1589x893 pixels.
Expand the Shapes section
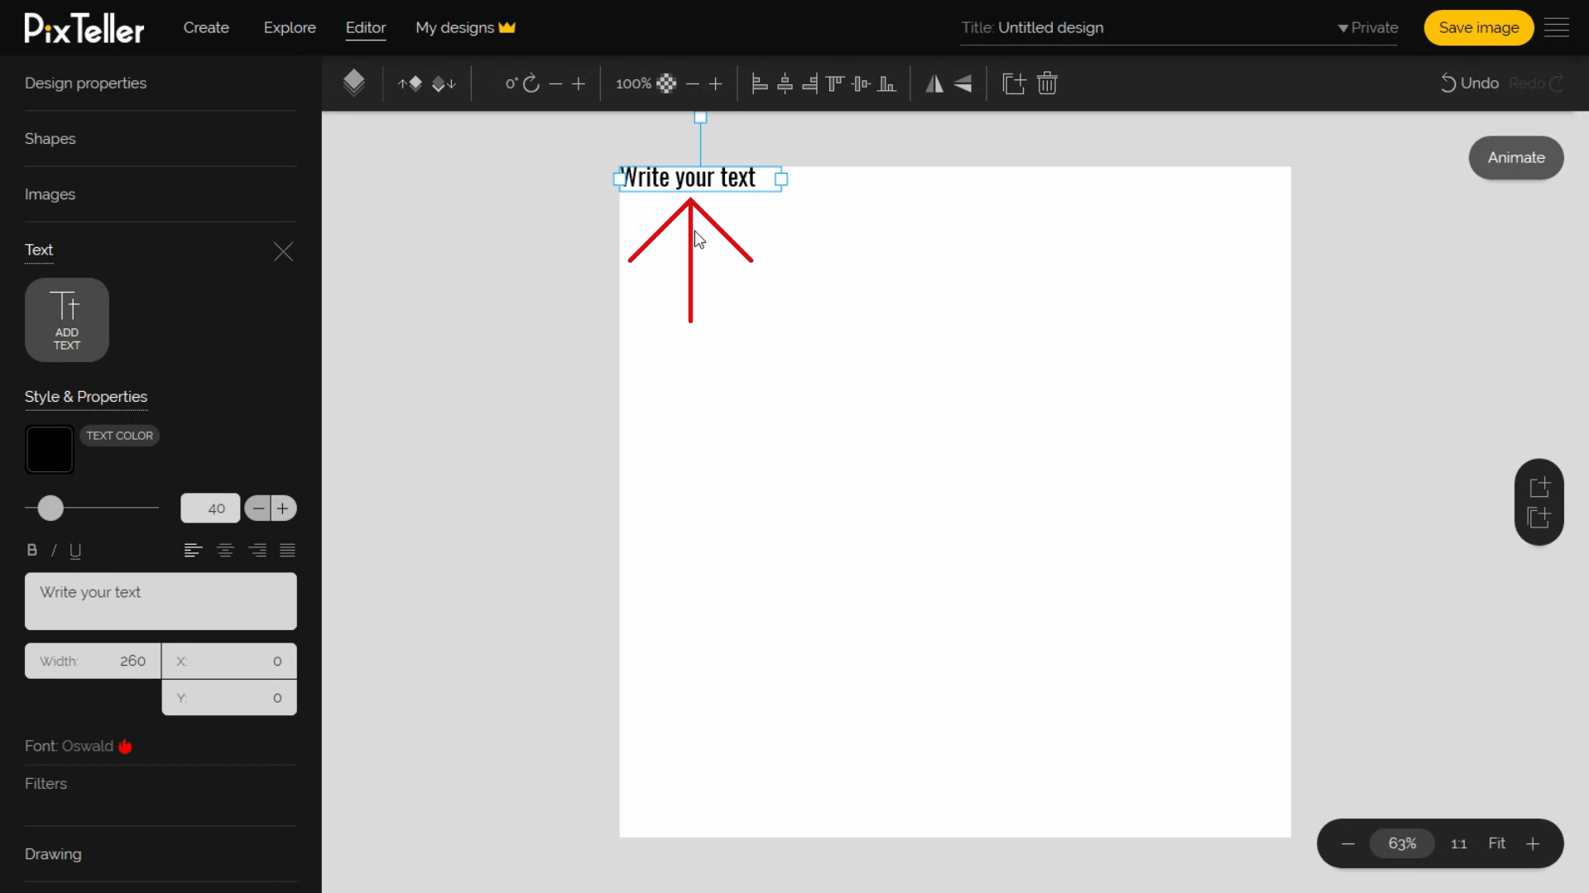click(x=50, y=139)
